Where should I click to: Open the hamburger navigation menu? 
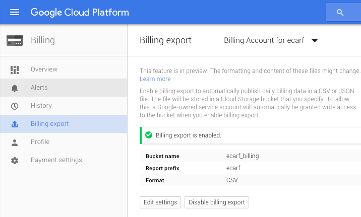coord(15,12)
